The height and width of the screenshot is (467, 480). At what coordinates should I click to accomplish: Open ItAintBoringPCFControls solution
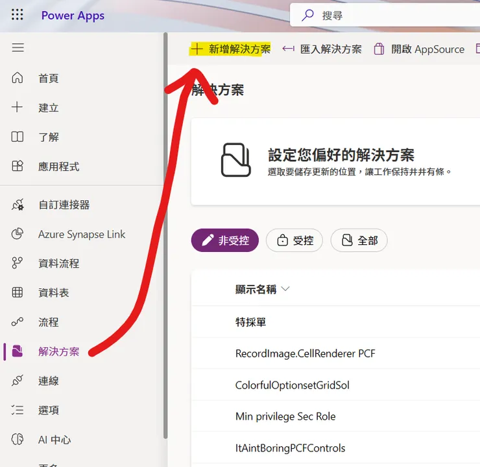point(290,448)
